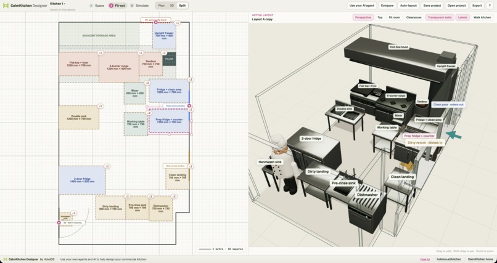Go to the Simulate step

coord(139,6)
